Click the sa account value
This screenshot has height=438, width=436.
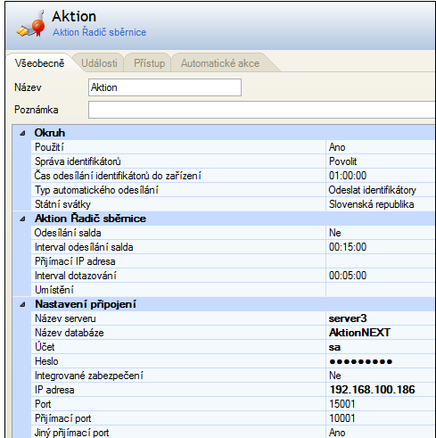point(334,347)
